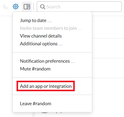Open View channel details

41,36
